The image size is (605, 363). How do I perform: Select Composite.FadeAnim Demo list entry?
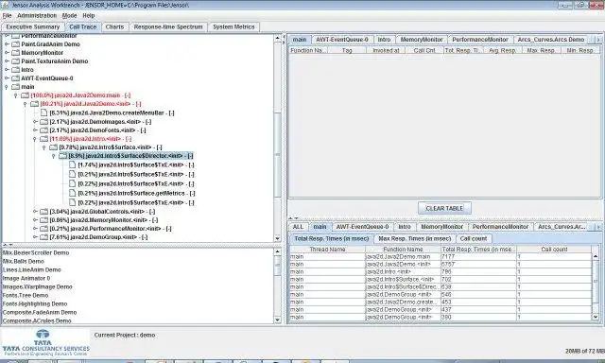(40, 312)
